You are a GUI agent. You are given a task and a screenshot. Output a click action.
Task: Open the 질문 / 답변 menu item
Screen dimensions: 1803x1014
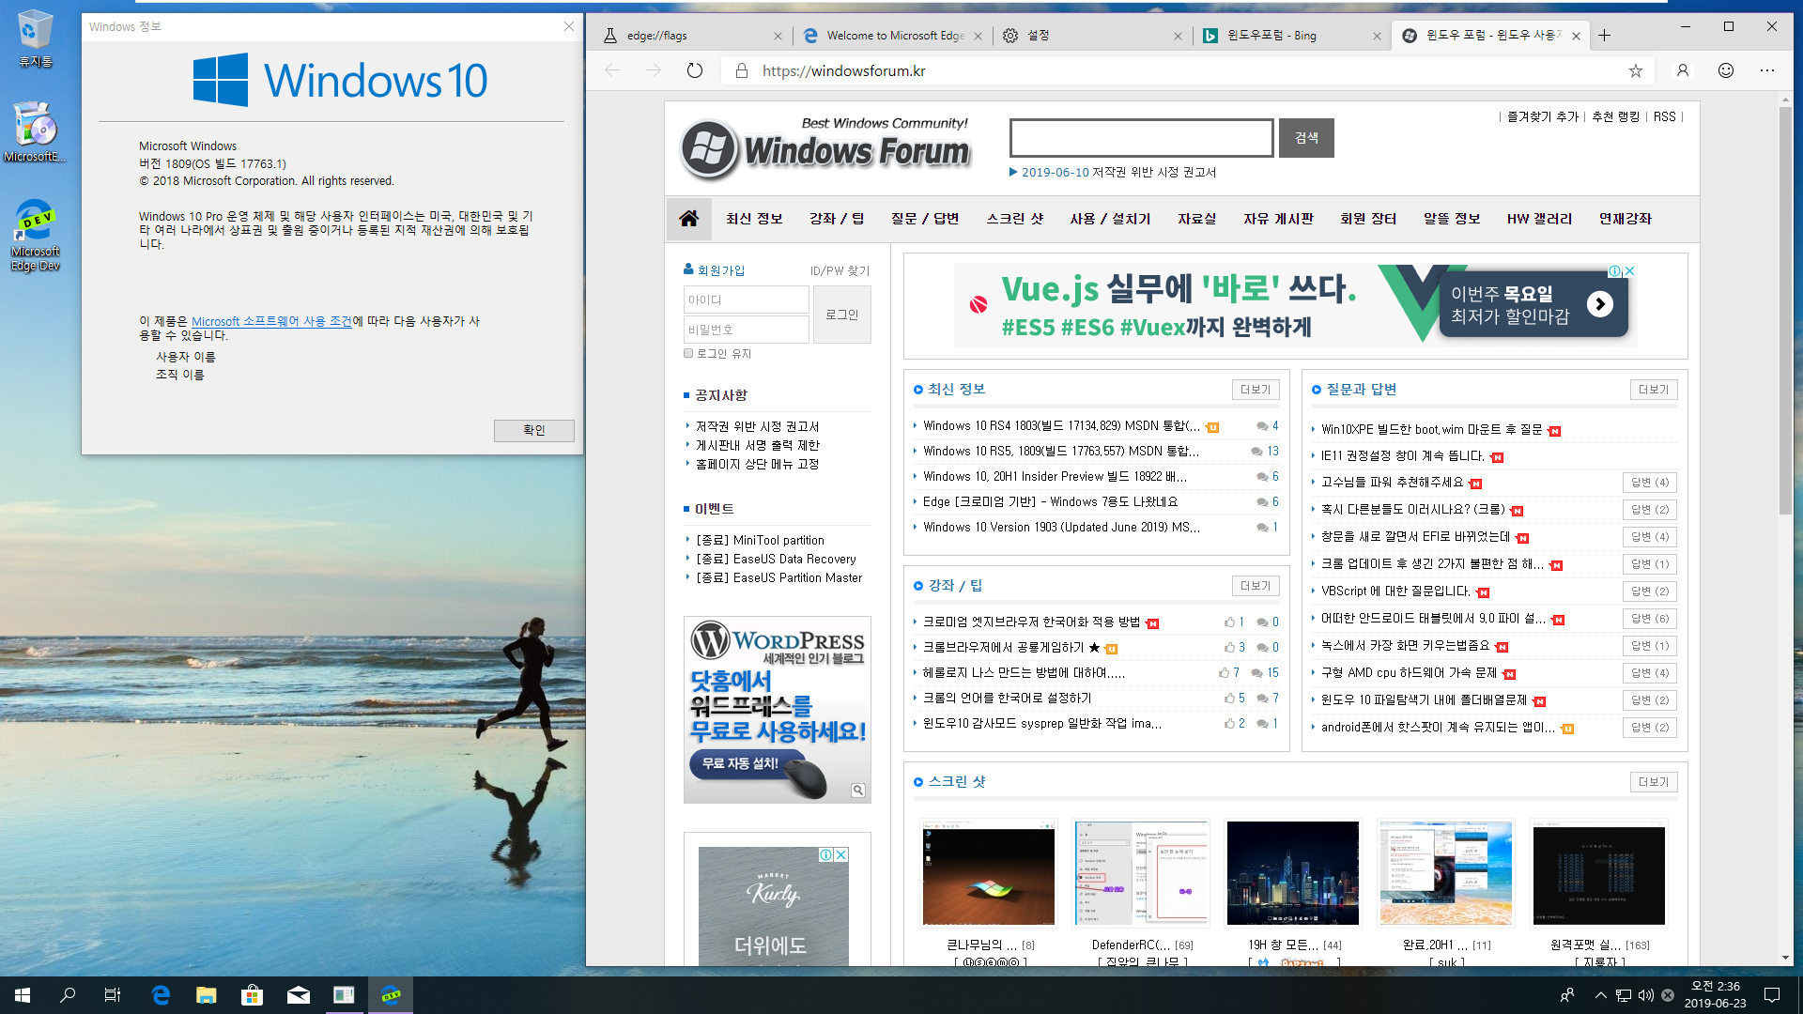[925, 218]
